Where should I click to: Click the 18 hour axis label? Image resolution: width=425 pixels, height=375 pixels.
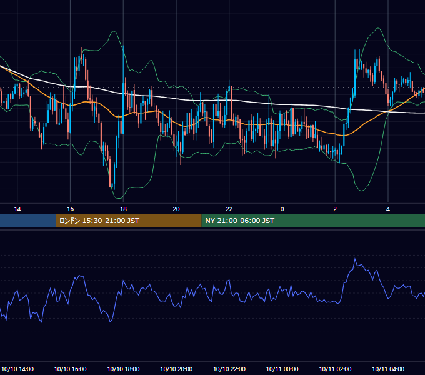[123, 209]
